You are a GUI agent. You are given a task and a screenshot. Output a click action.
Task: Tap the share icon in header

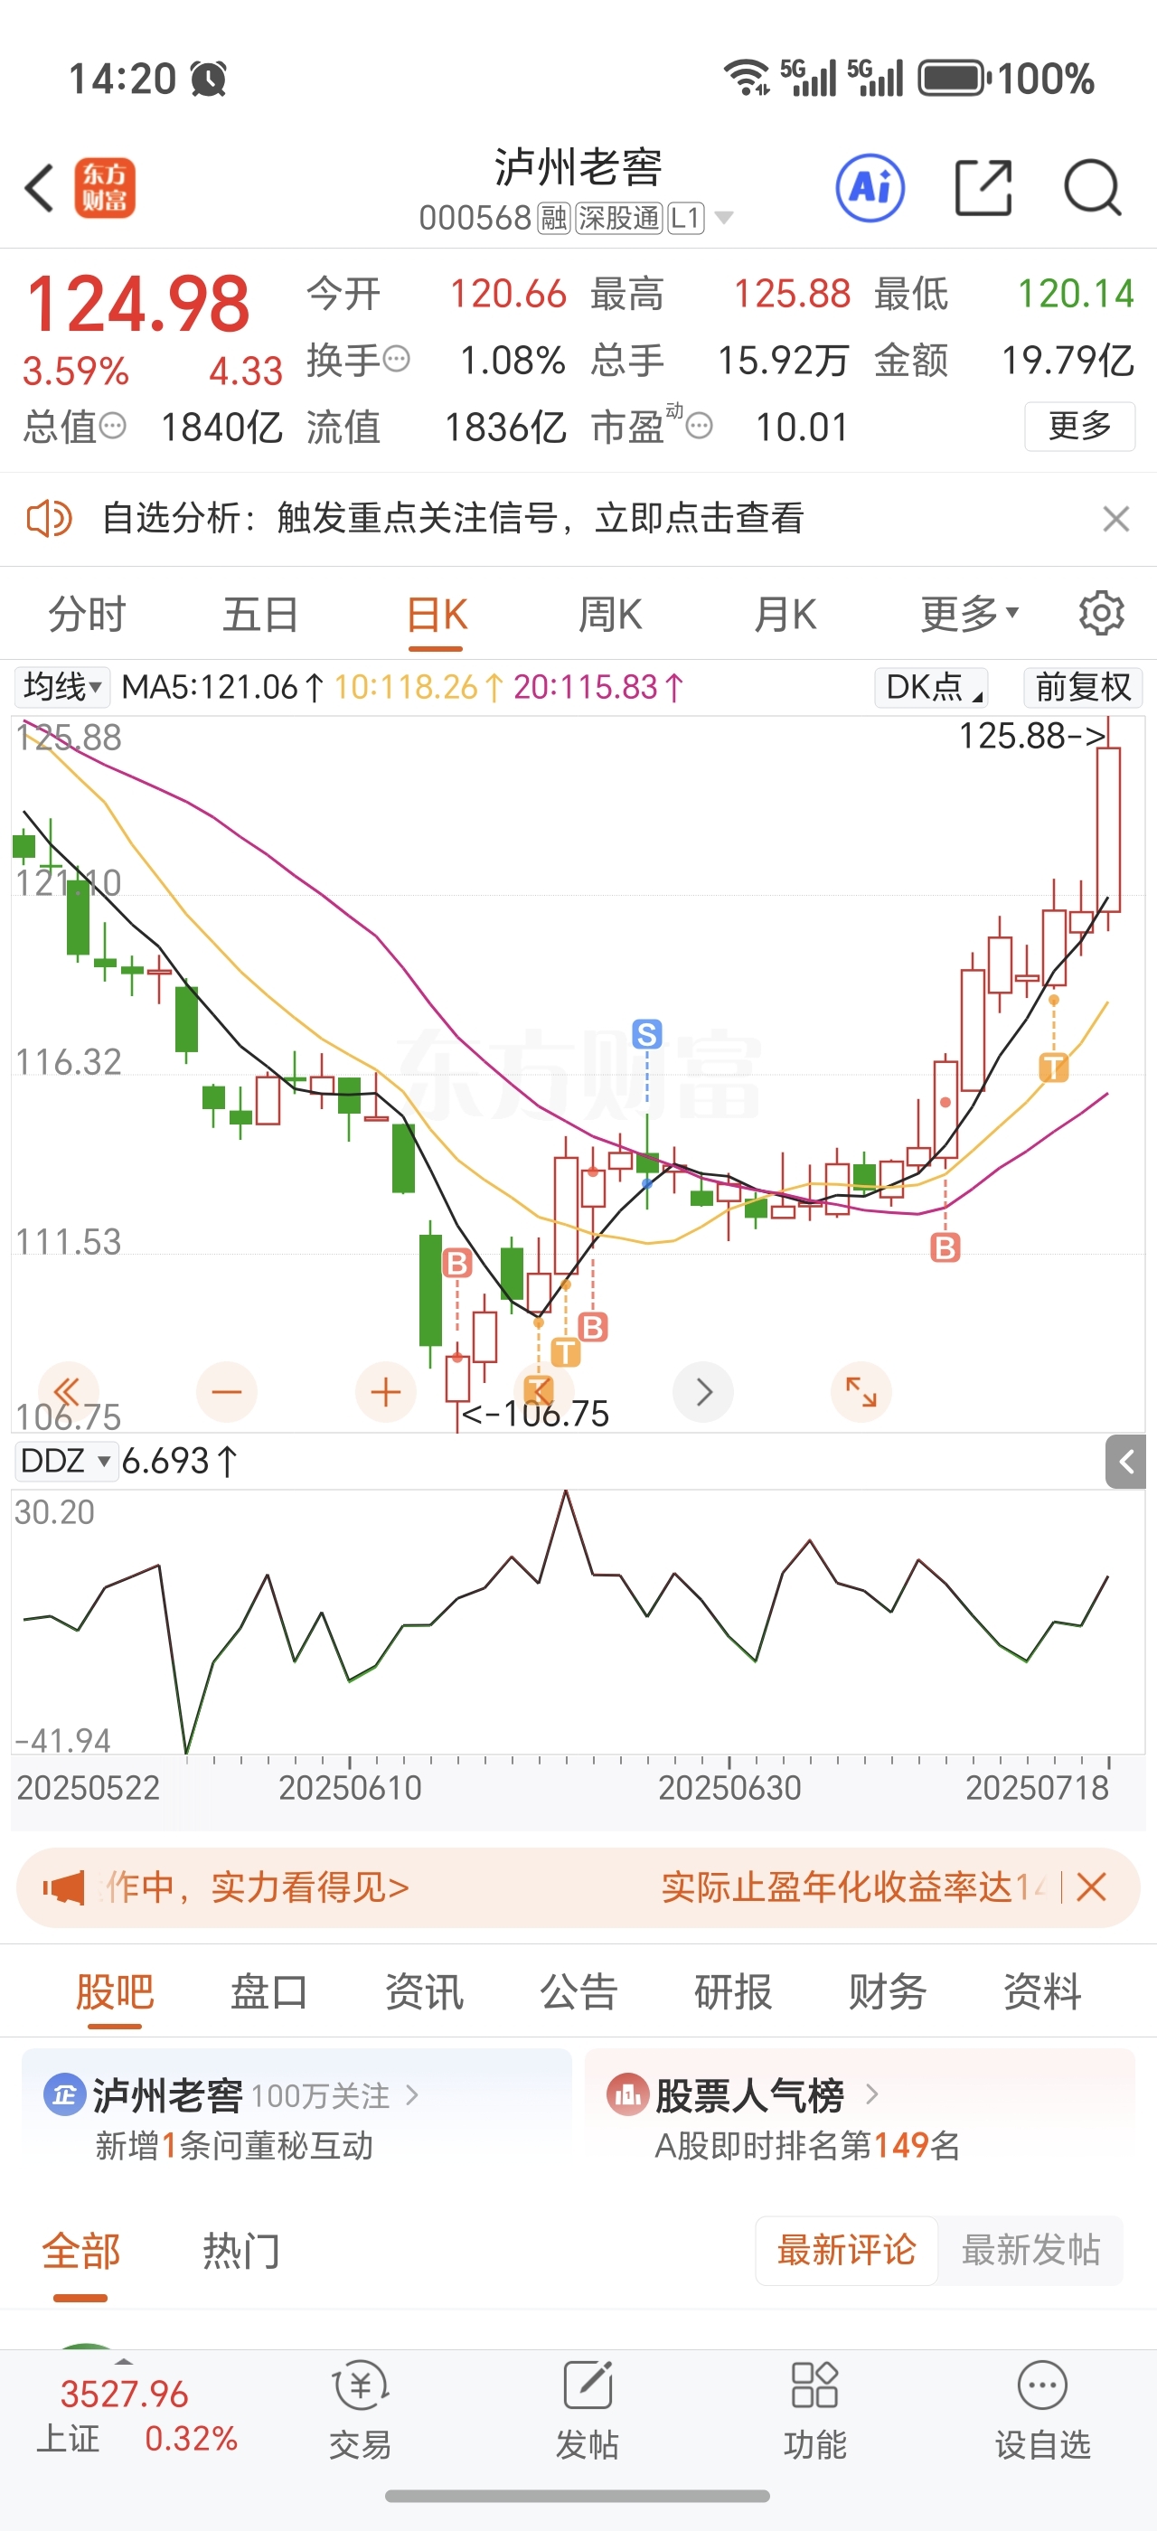click(983, 187)
